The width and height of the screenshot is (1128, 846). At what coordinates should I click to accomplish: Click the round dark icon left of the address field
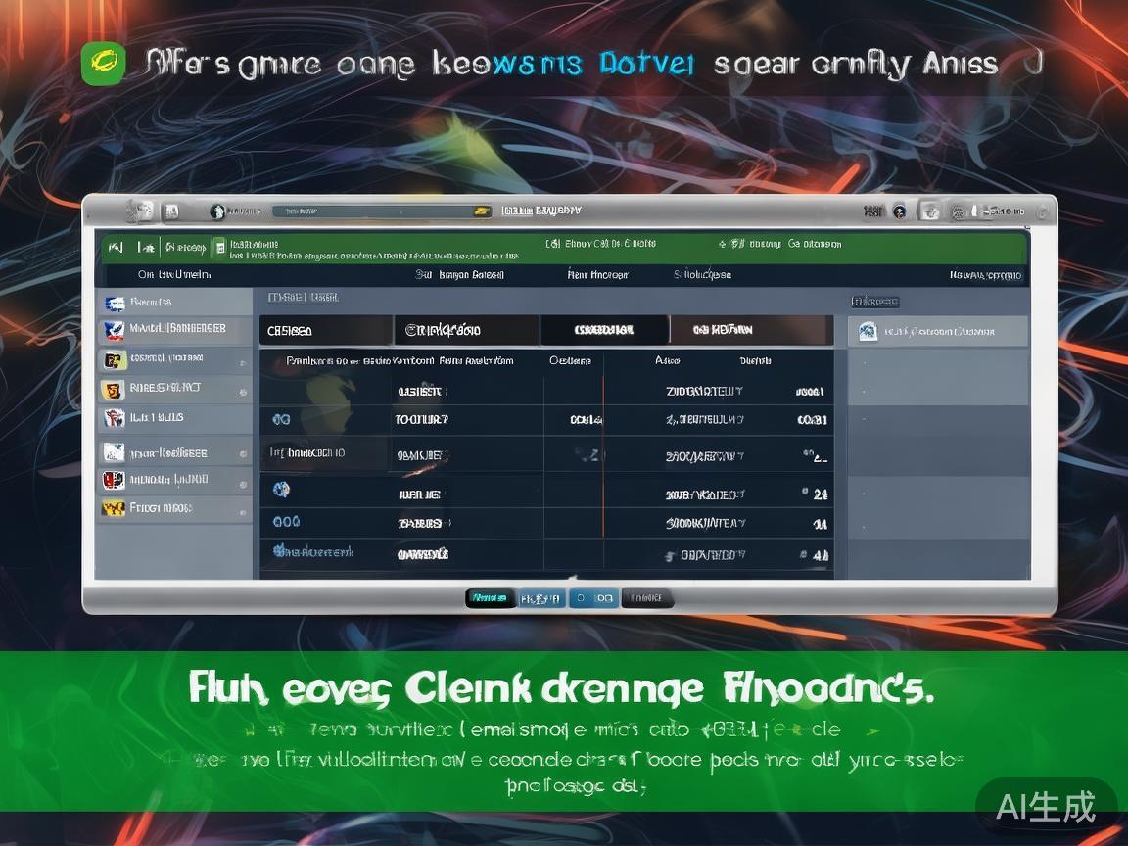coord(217,211)
